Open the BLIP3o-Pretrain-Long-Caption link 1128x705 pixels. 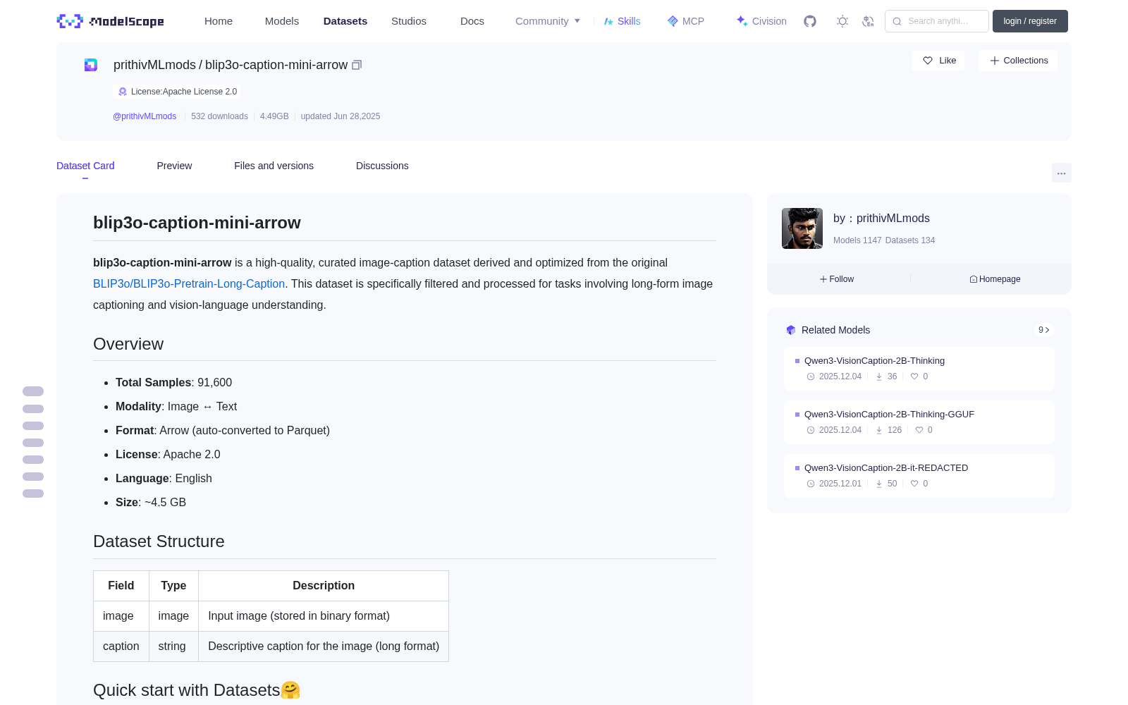[x=189, y=283]
